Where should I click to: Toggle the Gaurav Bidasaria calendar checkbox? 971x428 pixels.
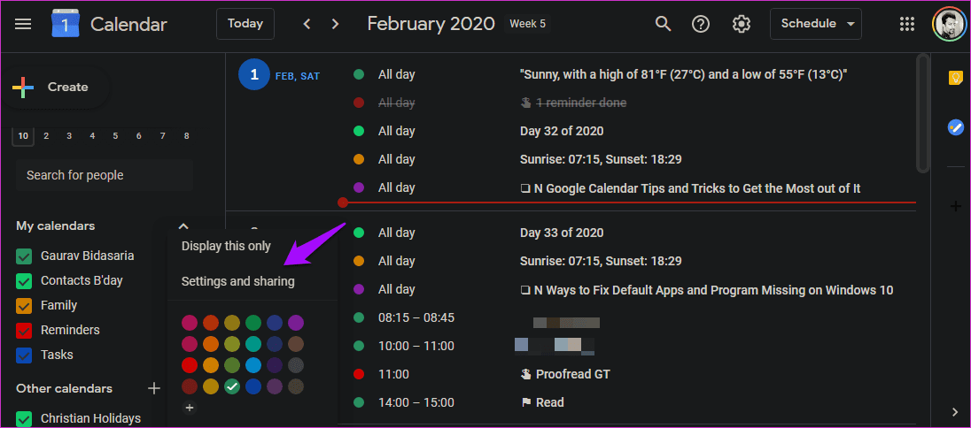[24, 256]
